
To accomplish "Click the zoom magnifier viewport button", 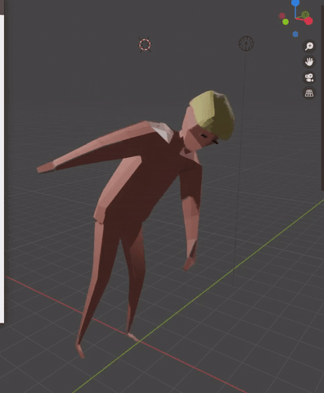I will [x=309, y=46].
